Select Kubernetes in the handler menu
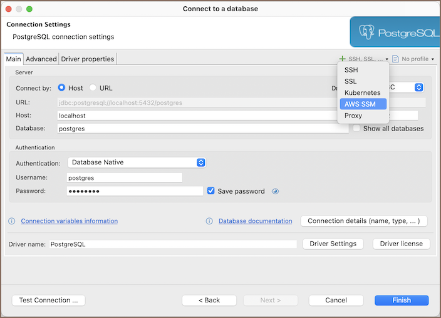Screen dimensions: 441x318 coord(362,92)
